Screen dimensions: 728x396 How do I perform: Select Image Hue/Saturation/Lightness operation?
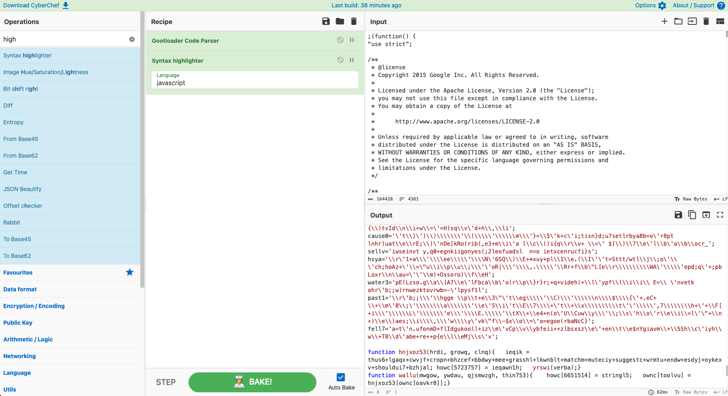tap(70, 72)
